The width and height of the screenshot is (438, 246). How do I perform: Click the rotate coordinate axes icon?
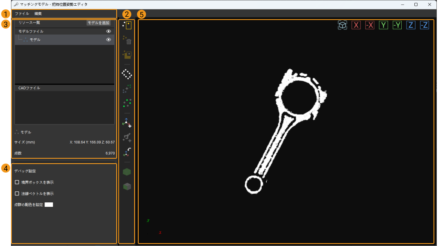(x=127, y=152)
